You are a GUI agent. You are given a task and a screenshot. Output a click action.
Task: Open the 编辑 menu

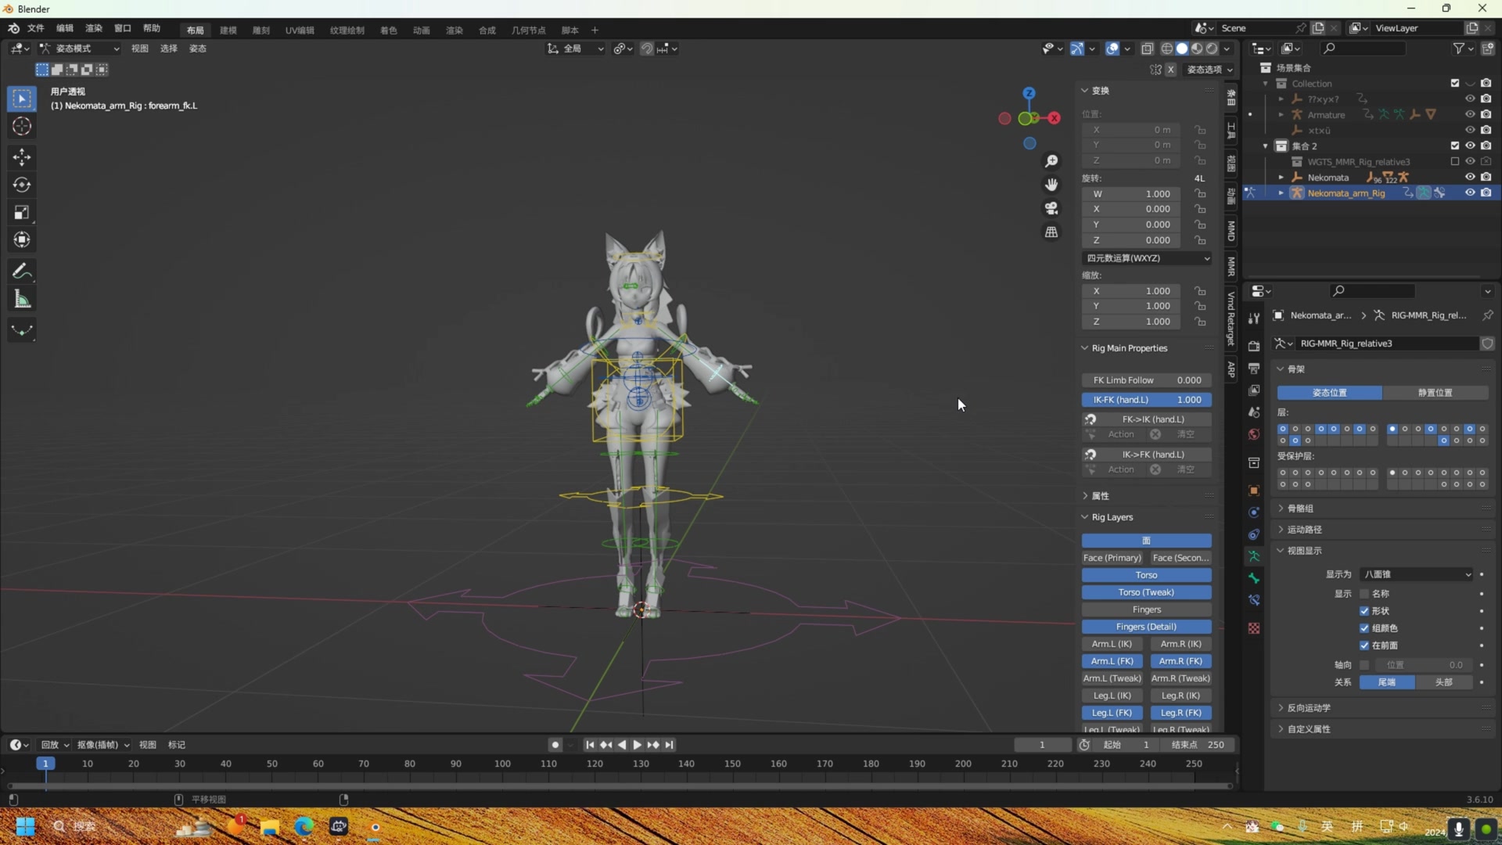pyautogui.click(x=65, y=28)
